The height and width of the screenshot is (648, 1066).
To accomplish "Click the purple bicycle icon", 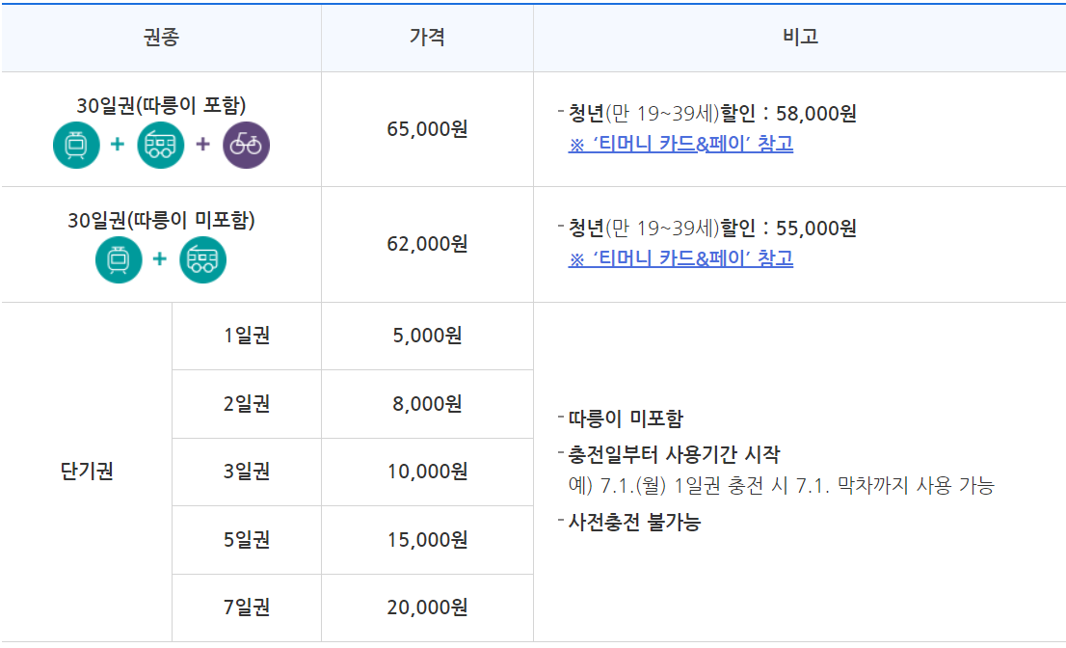I will pyautogui.click(x=246, y=145).
